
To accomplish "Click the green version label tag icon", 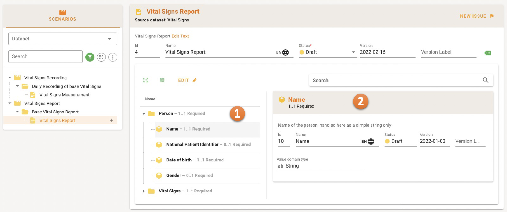I will pyautogui.click(x=488, y=53).
